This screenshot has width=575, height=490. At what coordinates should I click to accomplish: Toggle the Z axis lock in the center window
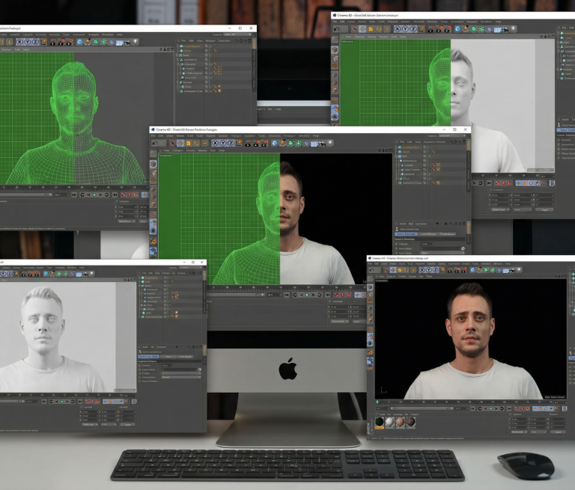coord(231,143)
